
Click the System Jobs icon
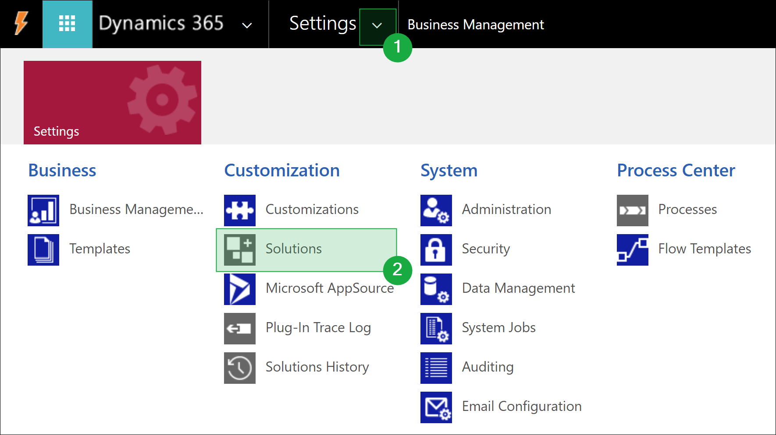pos(436,329)
